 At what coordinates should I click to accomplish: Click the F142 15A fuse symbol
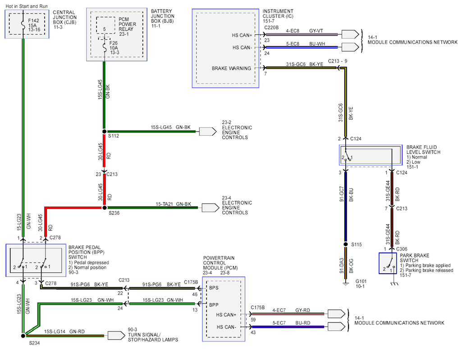[23, 25]
